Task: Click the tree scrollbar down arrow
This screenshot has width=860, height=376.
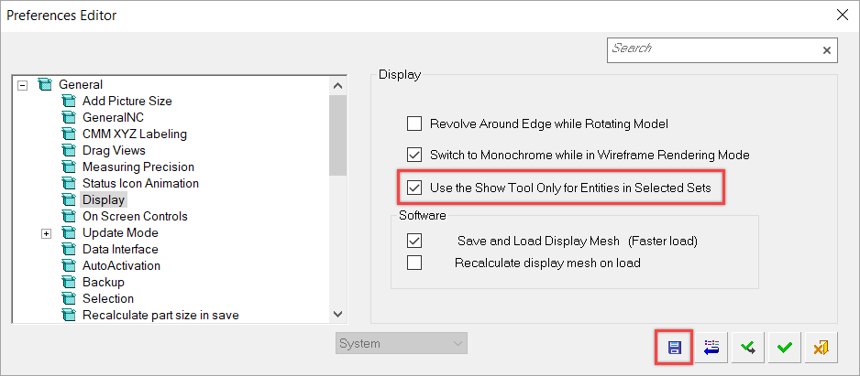Action: coord(337,314)
